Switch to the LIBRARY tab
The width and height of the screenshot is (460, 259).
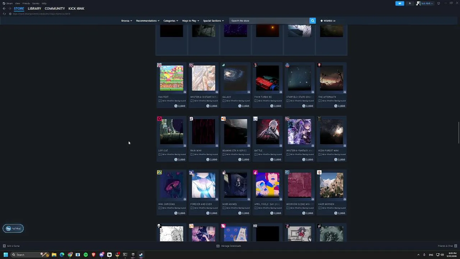tap(34, 9)
